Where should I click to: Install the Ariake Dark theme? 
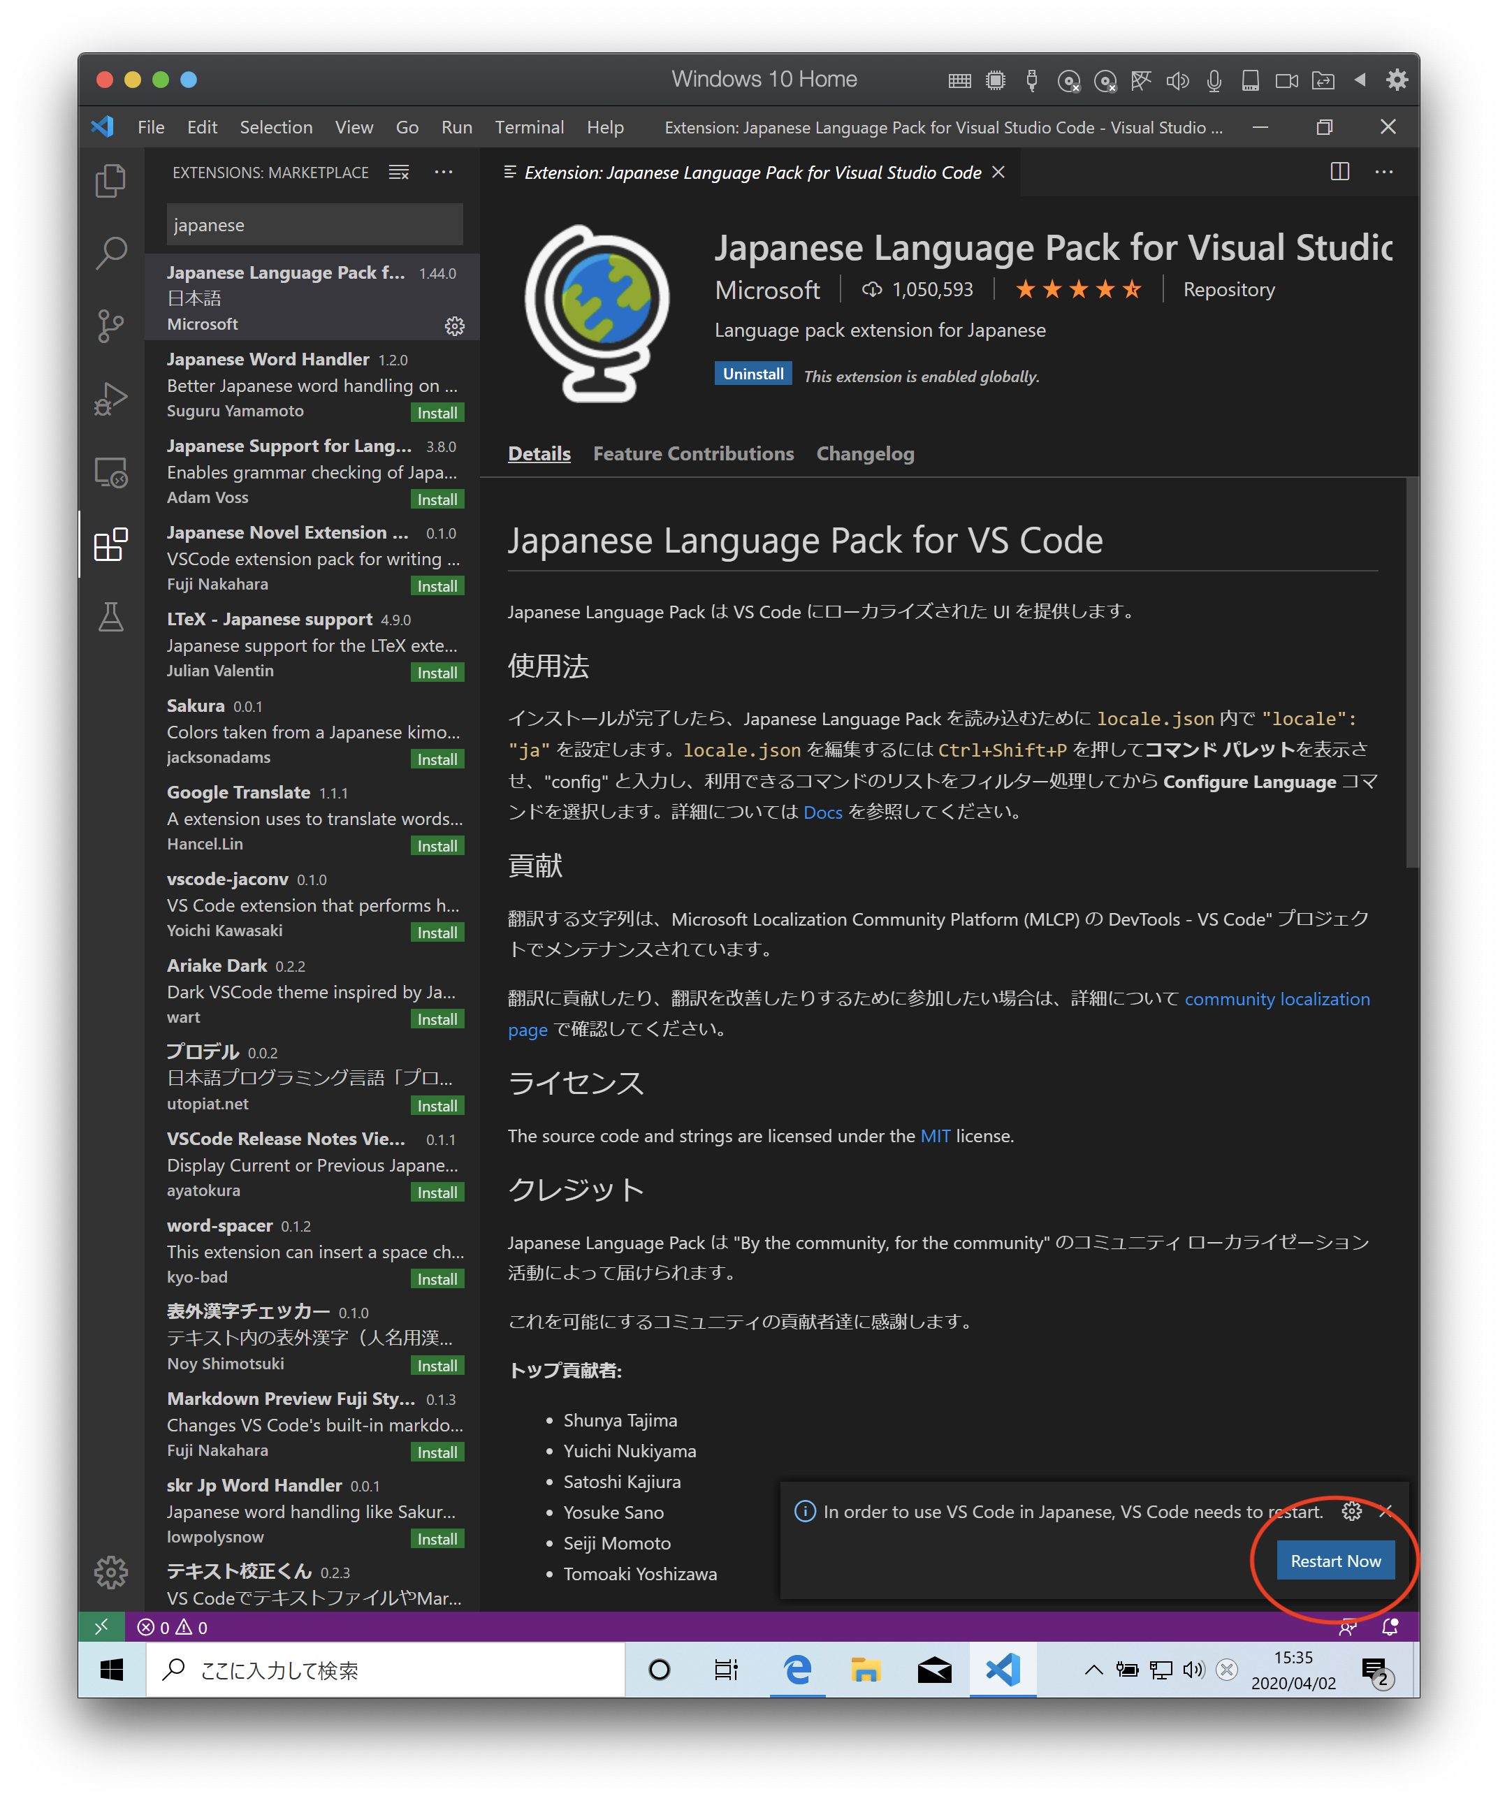(x=437, y=1019)
